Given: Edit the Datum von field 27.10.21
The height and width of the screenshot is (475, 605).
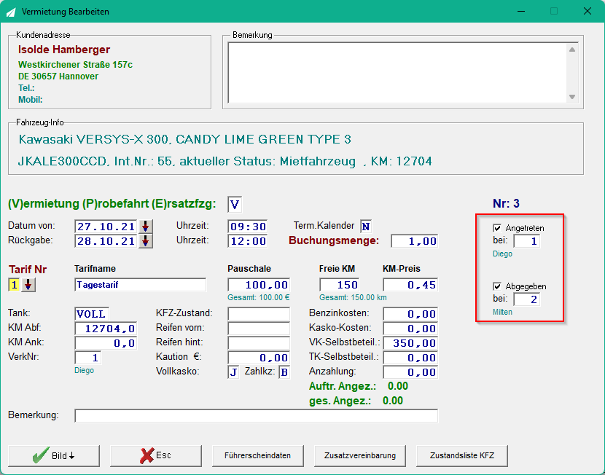Looking at the screenshot, I should (106, 227).
